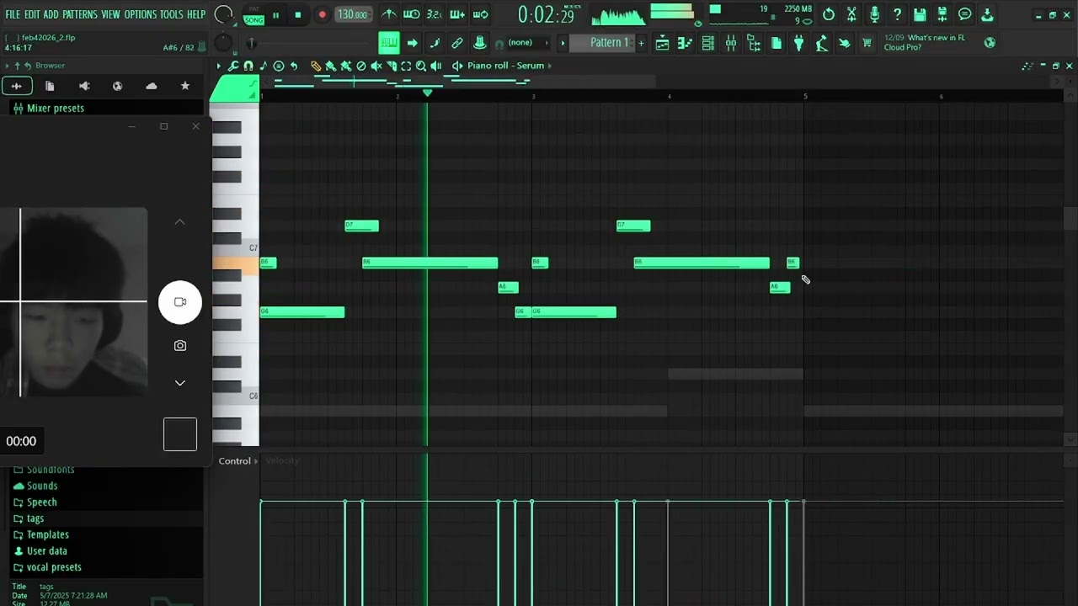The image size is (1078, 606).
Task: Switch to the browser cloud tab icon
Action: click(x=152, y=86)
